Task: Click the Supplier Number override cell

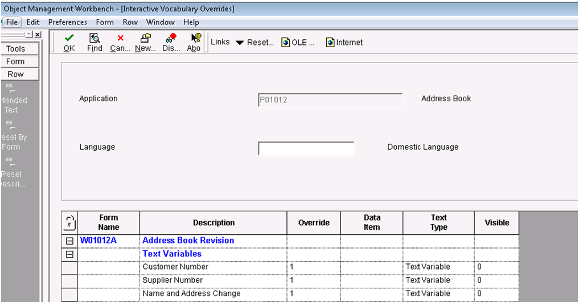Action: point(315,280)
